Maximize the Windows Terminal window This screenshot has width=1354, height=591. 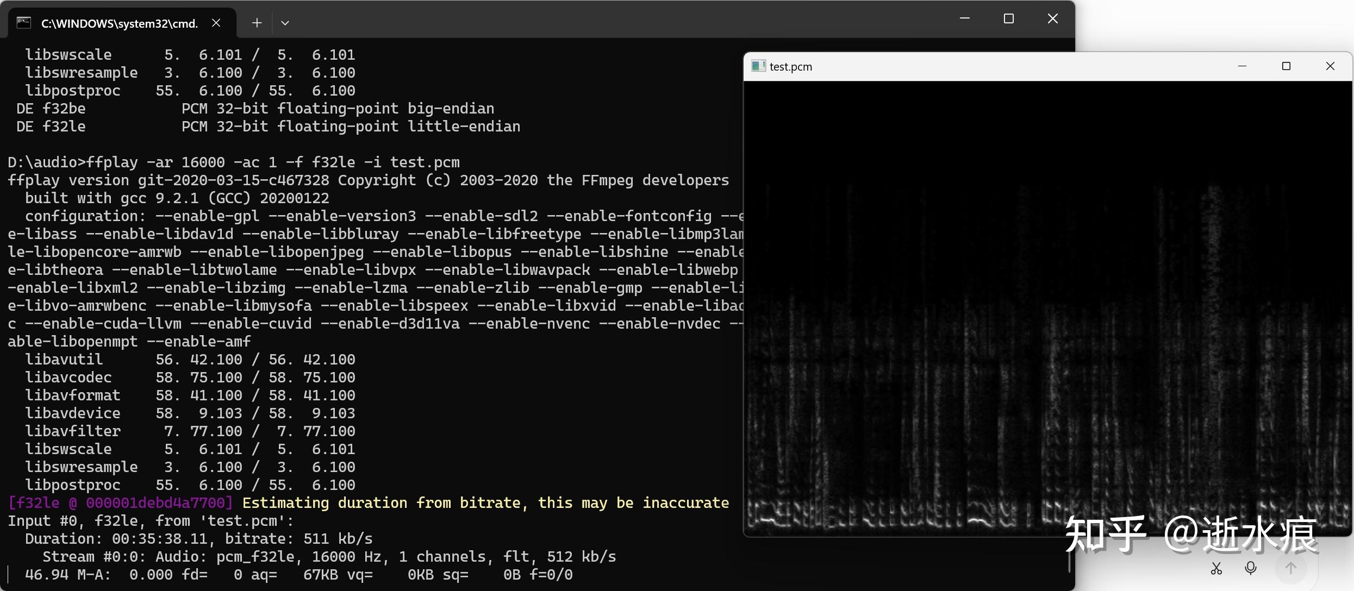pos(1009,19)
